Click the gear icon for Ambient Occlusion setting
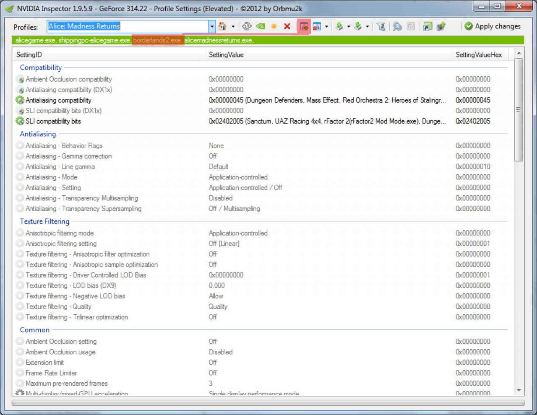537x415 pixels. click(20, 342)
